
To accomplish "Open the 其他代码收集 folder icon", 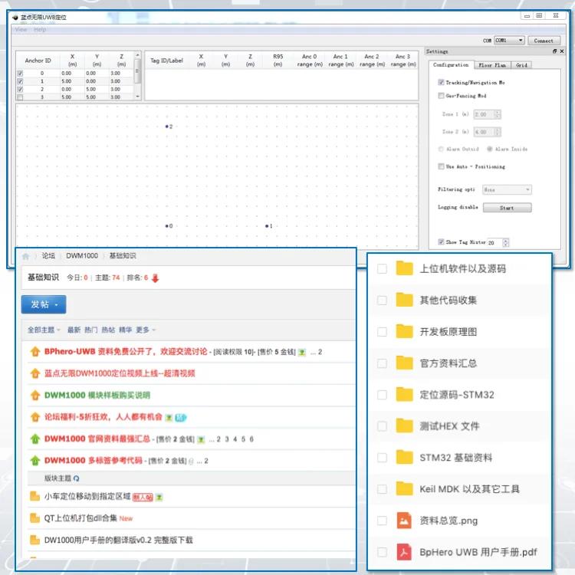I will [405, 300].
